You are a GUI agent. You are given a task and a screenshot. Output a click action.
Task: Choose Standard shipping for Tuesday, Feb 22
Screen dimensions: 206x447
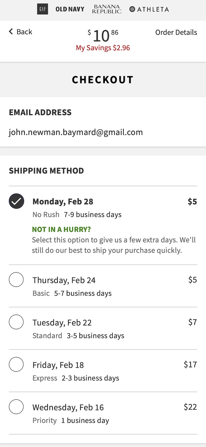click(16, 322)
